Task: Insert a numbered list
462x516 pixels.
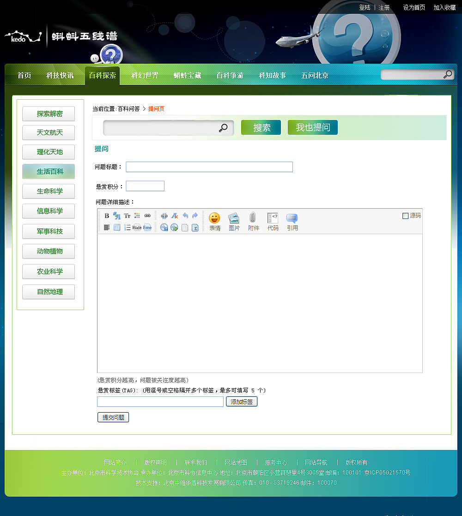Action: [127, 228]
